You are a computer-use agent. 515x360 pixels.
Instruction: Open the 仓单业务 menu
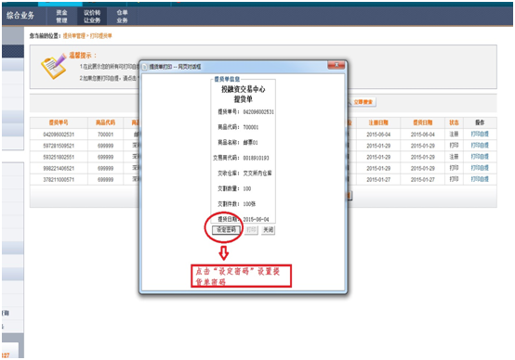pyautogui.click(x=122, y=17)
